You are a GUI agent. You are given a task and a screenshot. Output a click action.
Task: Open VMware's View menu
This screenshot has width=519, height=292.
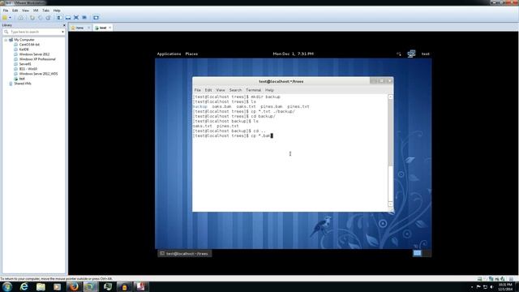(x=25, y=11)
